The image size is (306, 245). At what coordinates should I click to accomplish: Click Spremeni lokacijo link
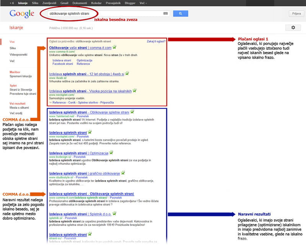[21, 76]
